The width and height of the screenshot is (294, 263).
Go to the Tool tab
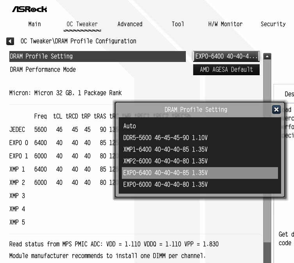[178, 24]
